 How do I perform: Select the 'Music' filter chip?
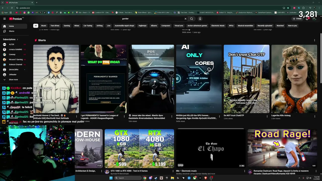tap(44, 26)
